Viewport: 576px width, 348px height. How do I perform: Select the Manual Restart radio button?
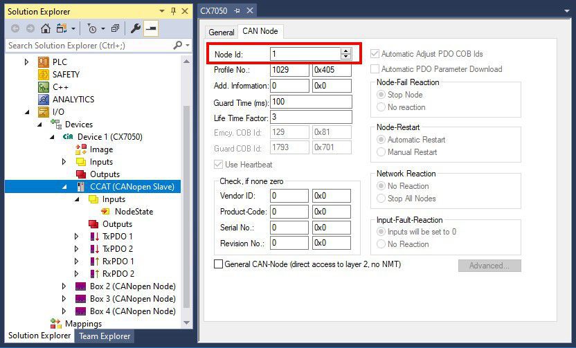[x=381, y=152]
